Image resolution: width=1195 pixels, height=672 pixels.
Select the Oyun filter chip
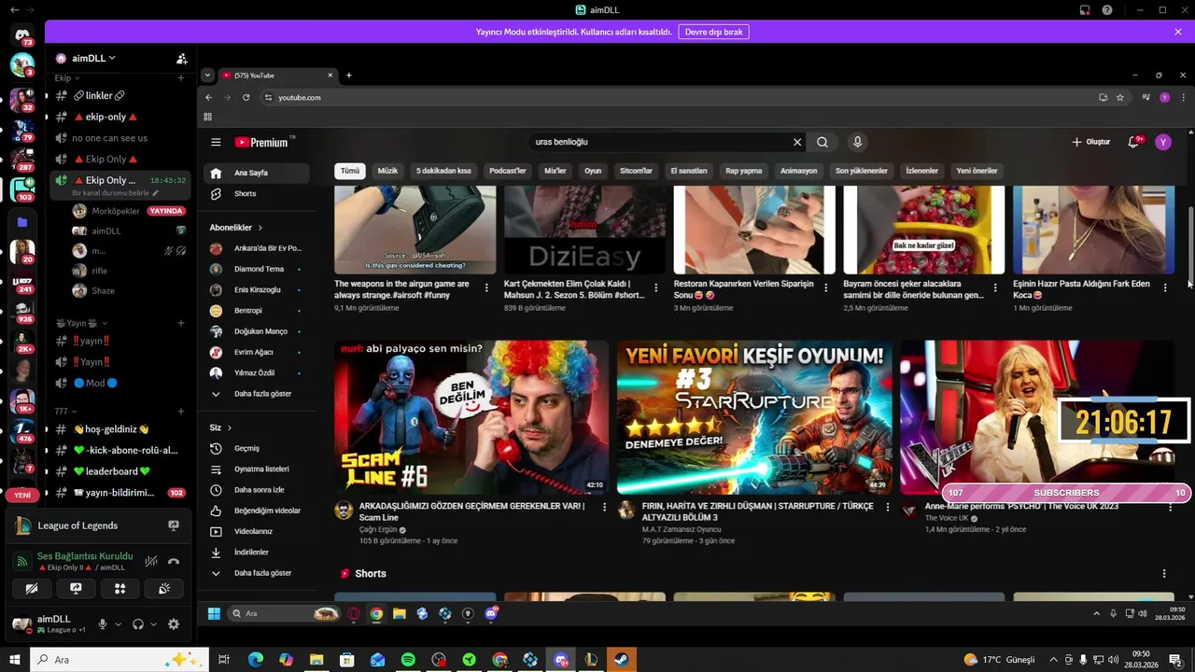tap(593, 171)
